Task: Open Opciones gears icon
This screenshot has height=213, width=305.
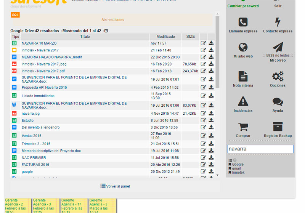Action: click(278, 76)
